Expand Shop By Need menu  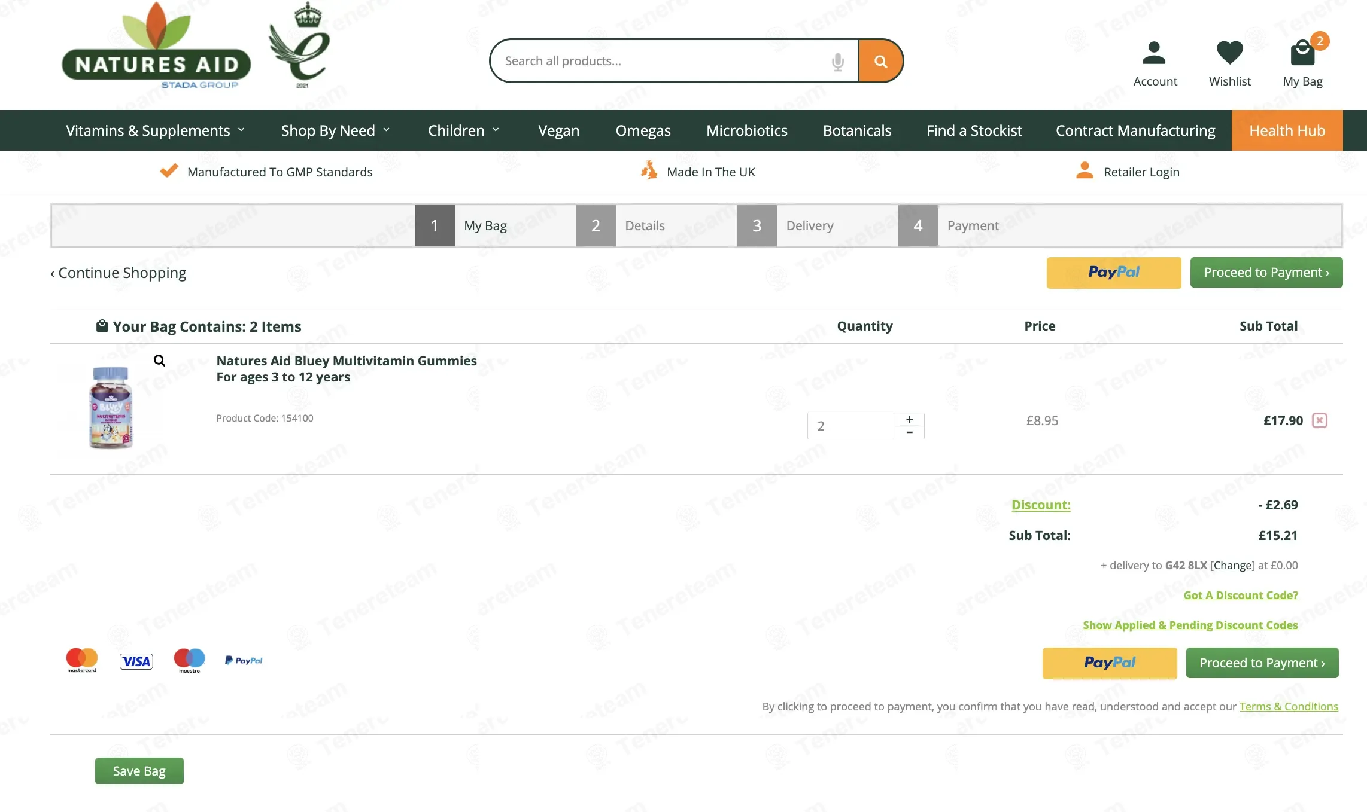(336, 130)
